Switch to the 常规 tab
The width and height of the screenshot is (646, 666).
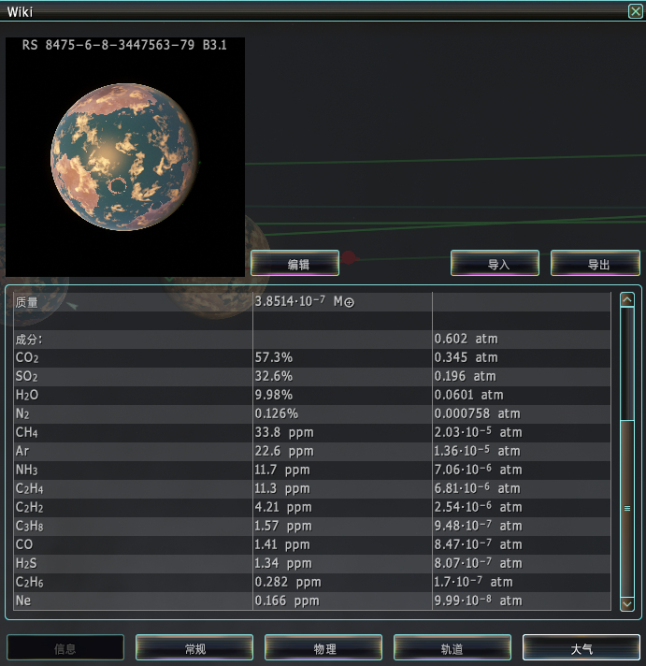pos(194,647)
